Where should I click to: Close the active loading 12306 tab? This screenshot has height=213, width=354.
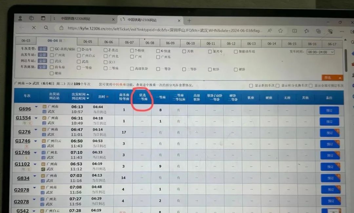[179, 21]
